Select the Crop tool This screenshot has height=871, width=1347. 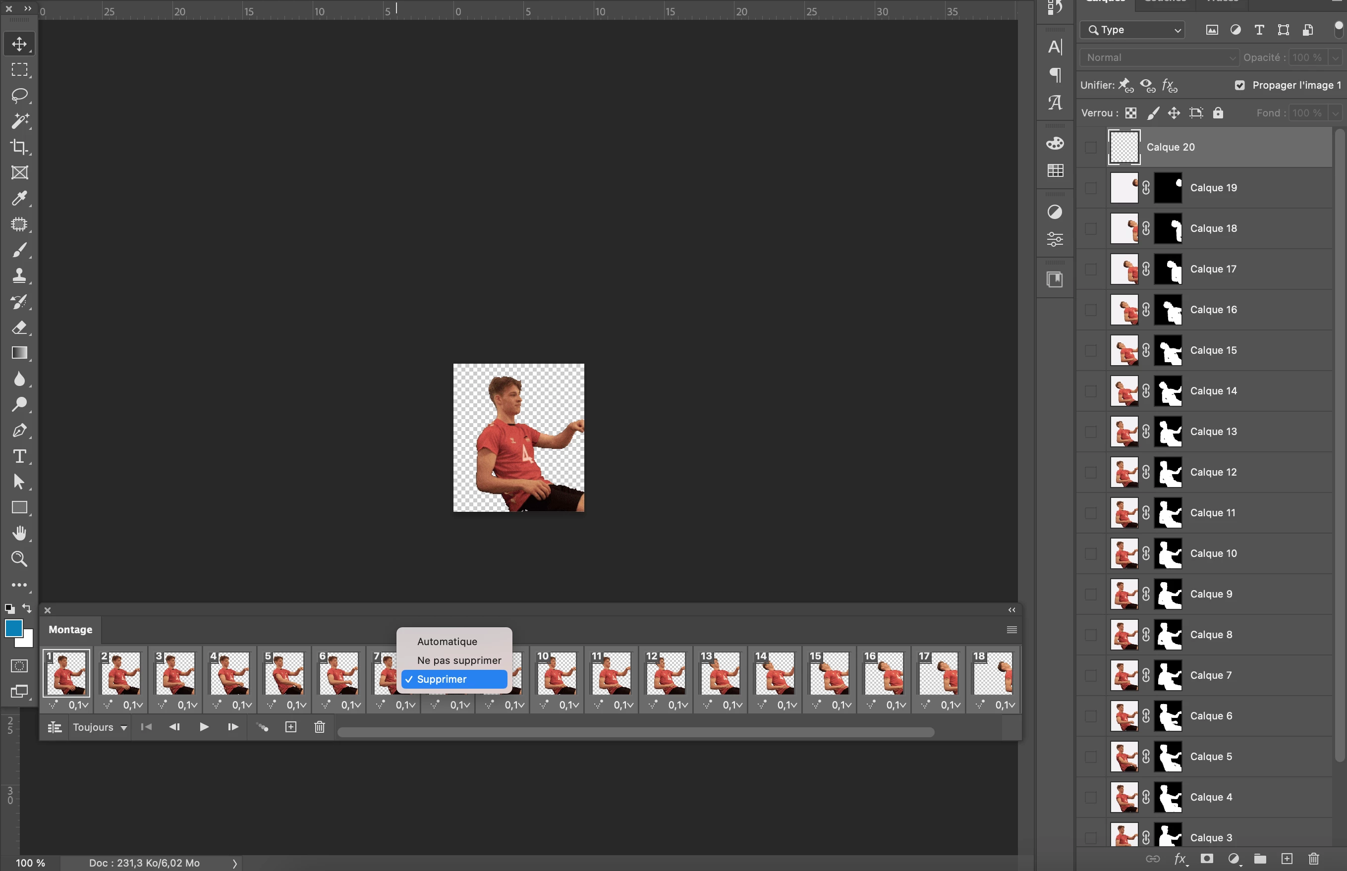19,147
